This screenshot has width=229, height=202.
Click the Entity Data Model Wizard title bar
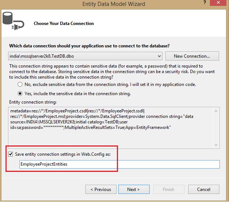point(114,4)
